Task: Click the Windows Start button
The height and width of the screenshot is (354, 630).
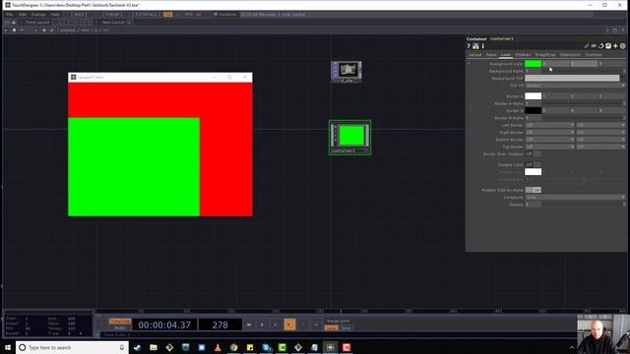Action: pyautogui.click(x=8, y=347)
